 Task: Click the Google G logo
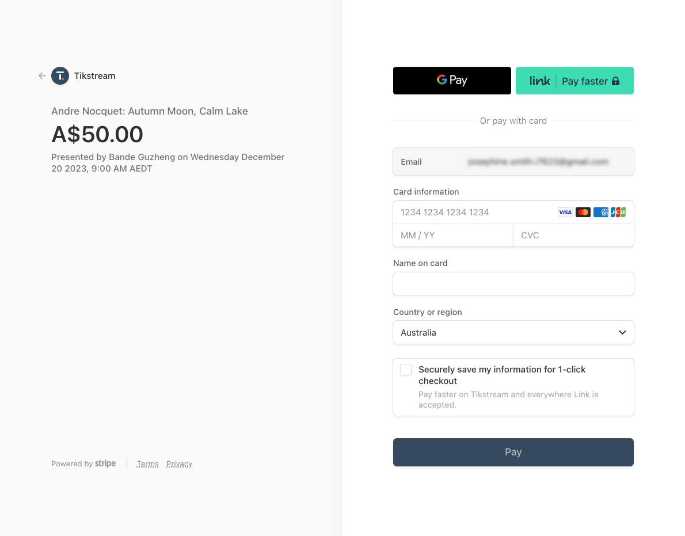pos(442,79)
